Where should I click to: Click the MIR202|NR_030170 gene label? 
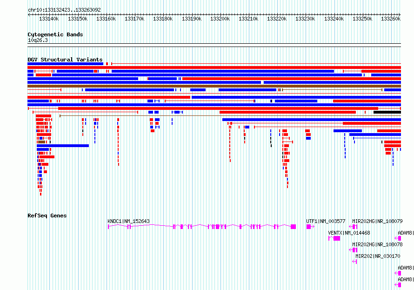378,256
